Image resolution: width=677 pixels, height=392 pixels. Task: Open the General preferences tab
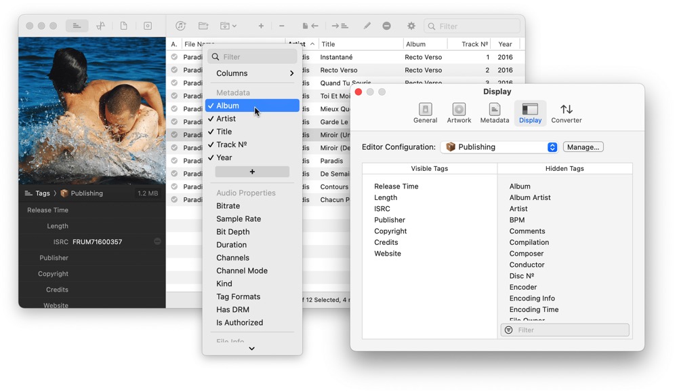pyautogui.click(x=426, y=113)
